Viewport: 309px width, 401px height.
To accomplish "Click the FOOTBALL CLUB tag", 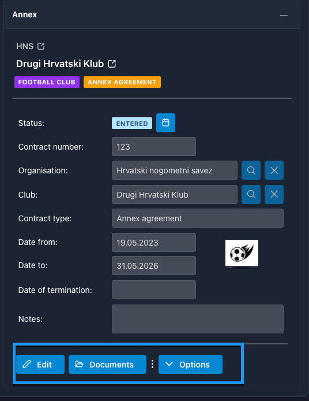I will 47,82.
